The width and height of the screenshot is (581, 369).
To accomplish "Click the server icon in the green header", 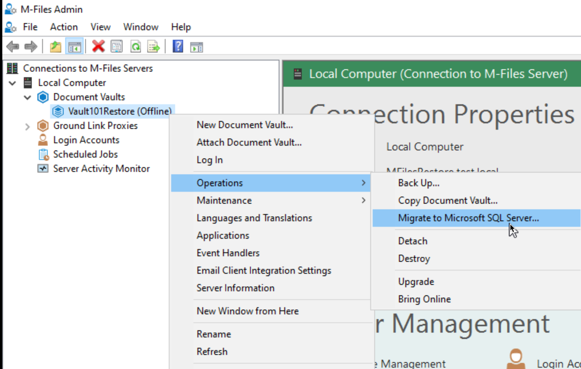I will pos(298,74).
